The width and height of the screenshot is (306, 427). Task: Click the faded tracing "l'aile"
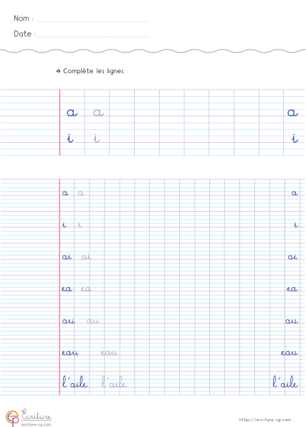tap(114, 382)
